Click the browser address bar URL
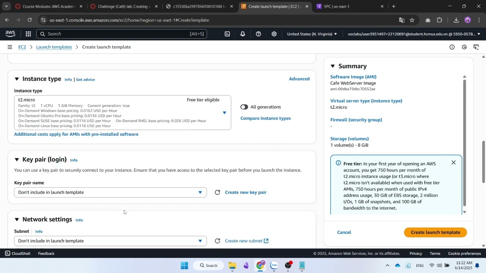This screenshot has width=486, height=273. point(129,20)
